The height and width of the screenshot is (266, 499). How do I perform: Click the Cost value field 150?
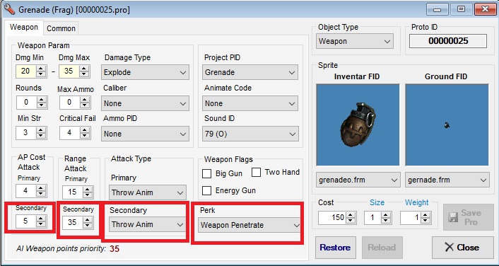coord(332,218)
